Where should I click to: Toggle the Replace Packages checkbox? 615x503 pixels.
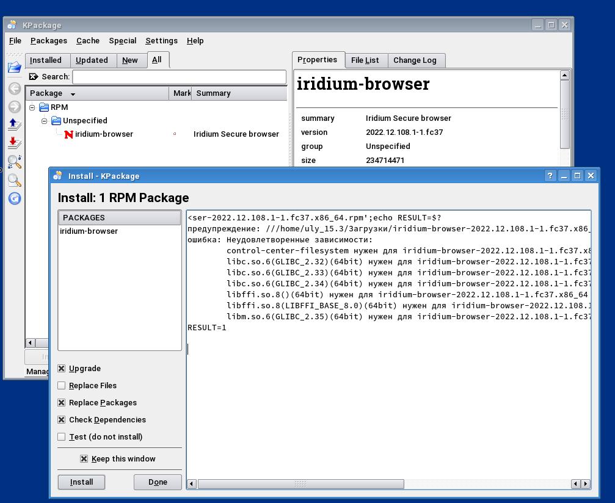[x=61, y=403]
